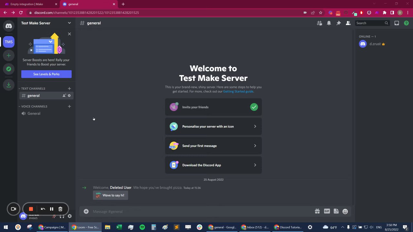Click browser address bar URL
This screenshot has height=232, width=413.
tap(86, 13)
